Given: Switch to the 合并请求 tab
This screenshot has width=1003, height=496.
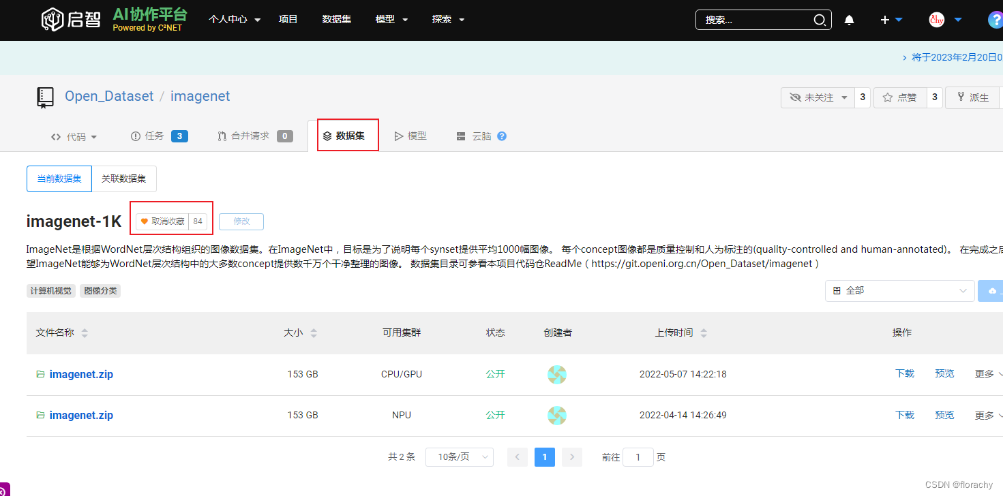Looking at the screenshot, I should [255, 136].
